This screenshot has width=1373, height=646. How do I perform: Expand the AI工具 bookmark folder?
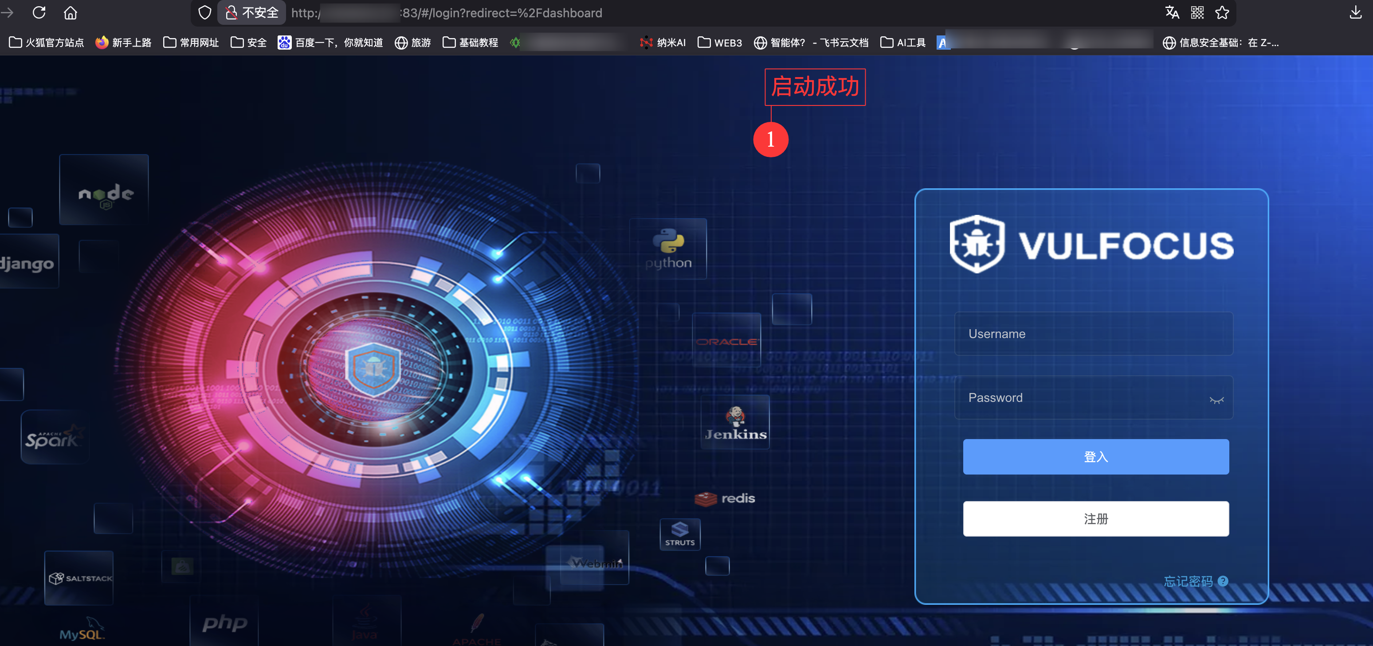[903, 43]
